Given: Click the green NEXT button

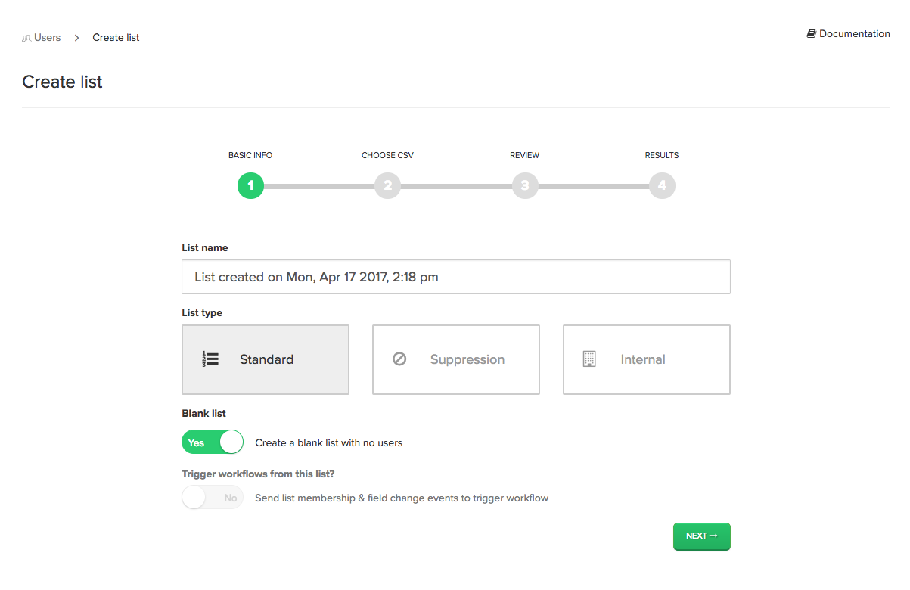Looking at the screenshot, I should 702,536.
